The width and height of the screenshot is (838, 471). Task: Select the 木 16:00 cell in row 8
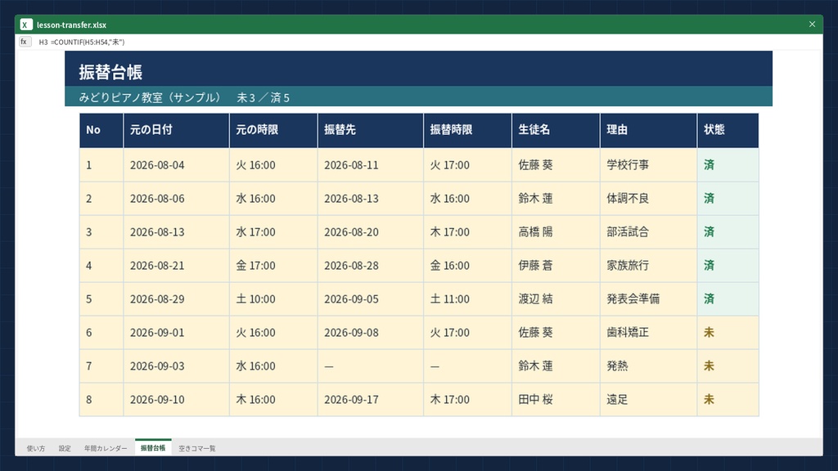tap(273, 399)
